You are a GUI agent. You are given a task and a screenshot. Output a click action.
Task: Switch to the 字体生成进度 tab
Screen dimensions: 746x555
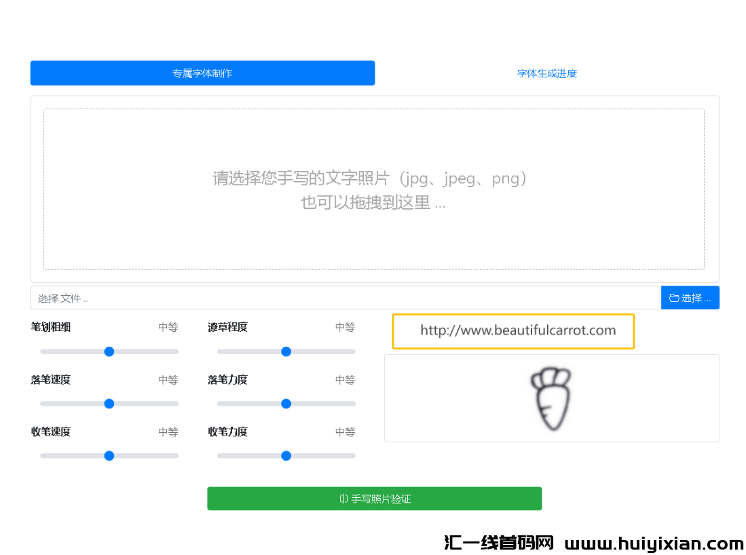[546, 73]
